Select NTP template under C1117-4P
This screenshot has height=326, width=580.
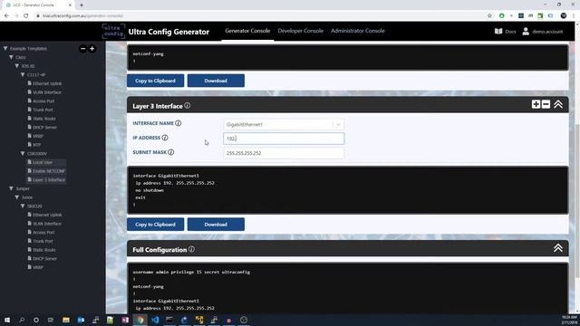34,145
